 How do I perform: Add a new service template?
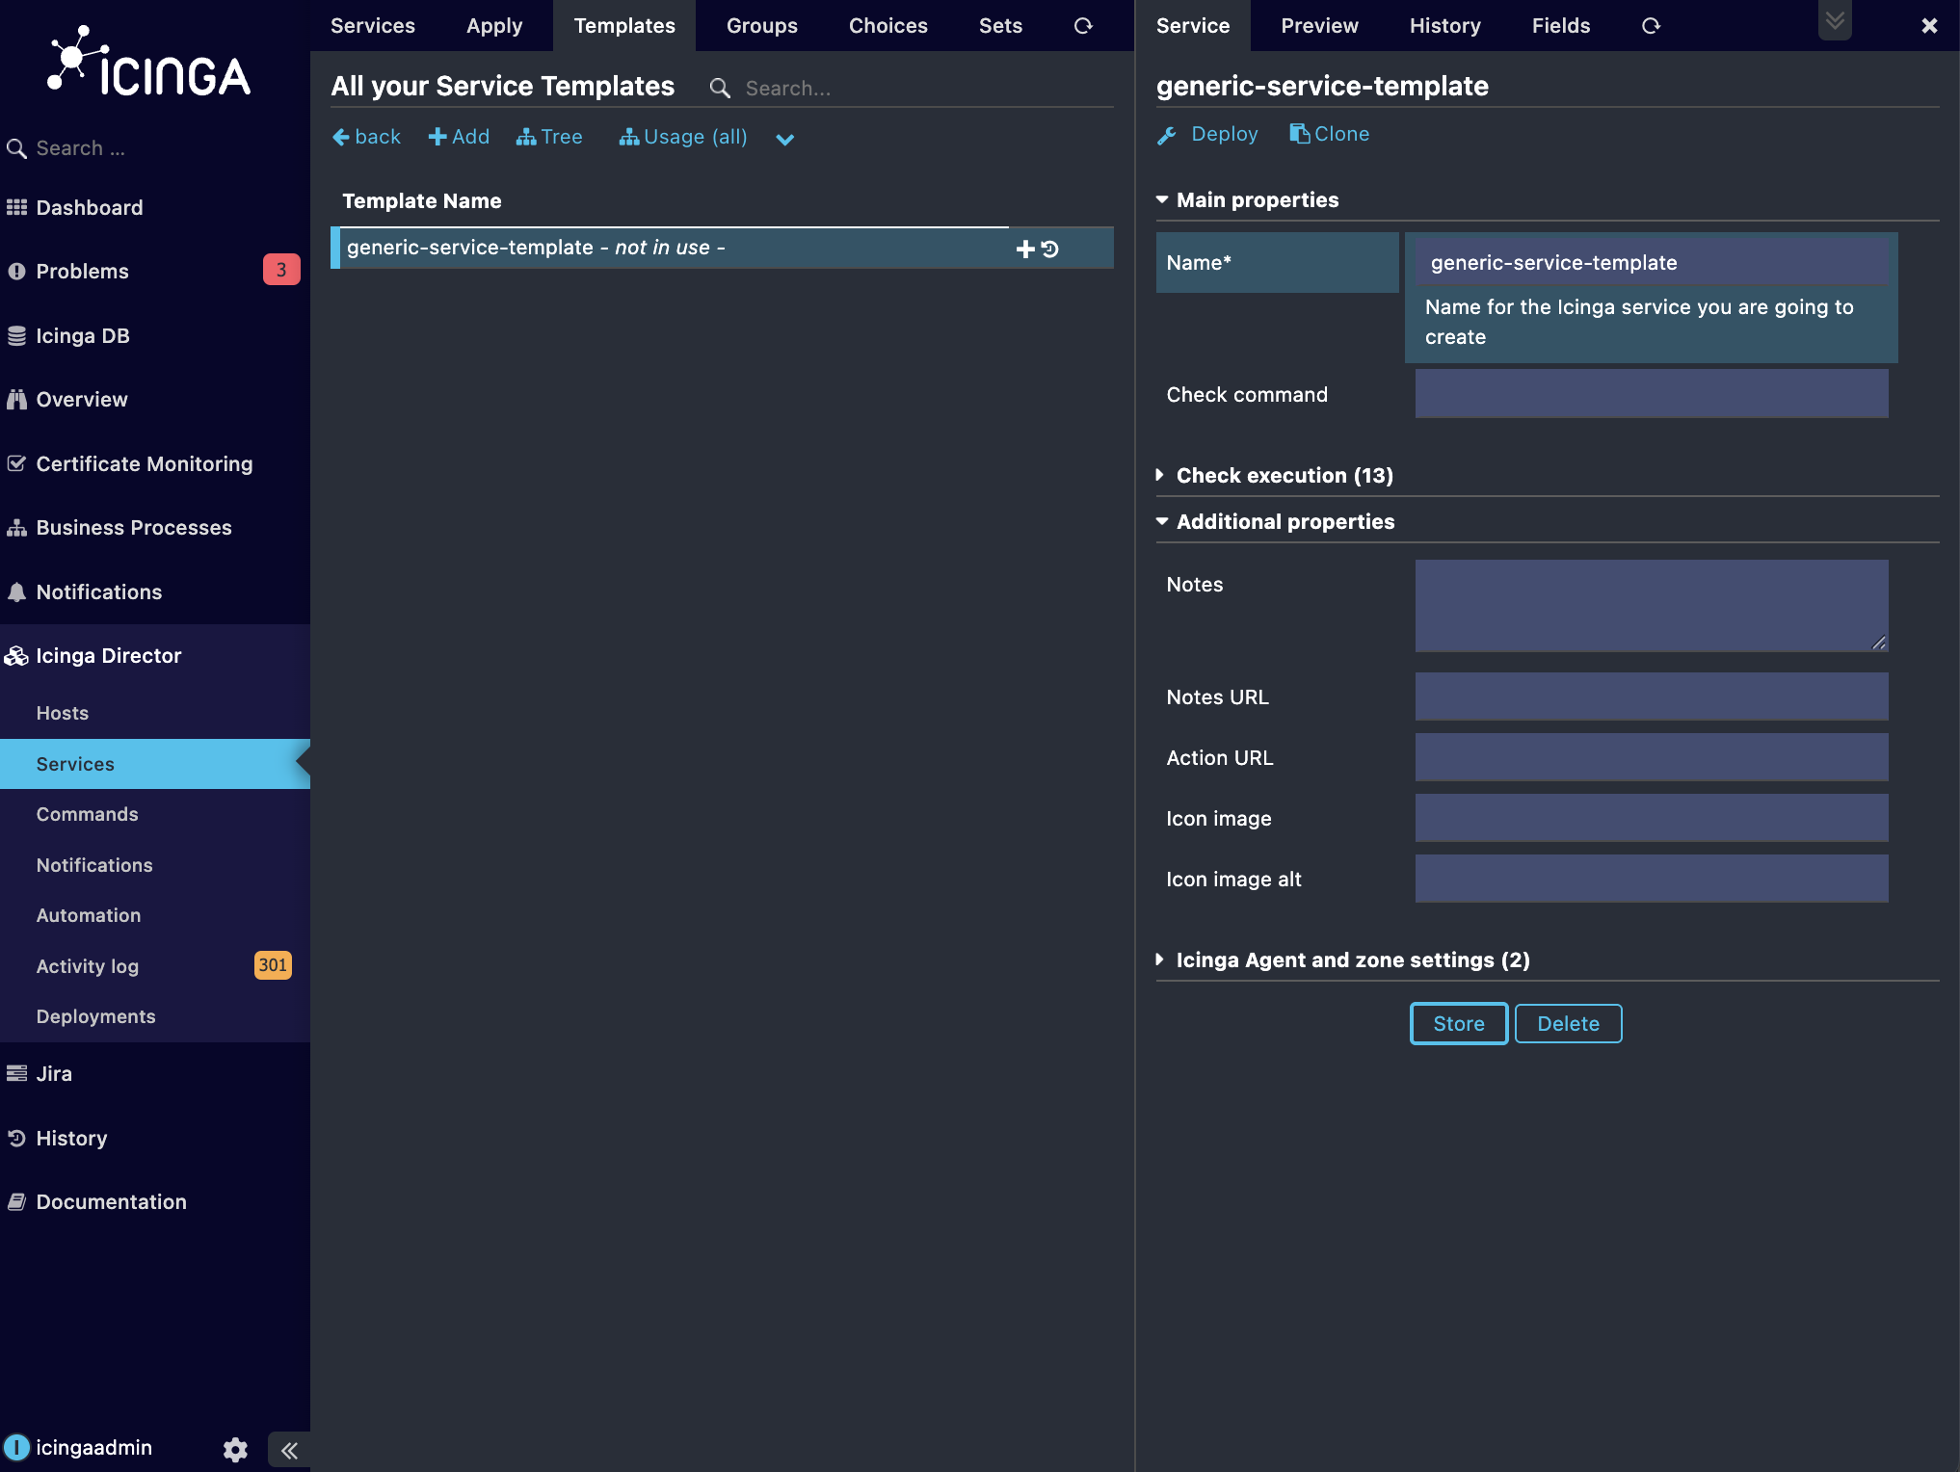point(459,137)
